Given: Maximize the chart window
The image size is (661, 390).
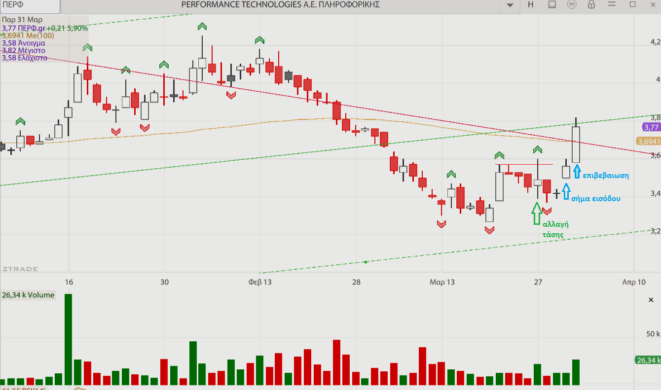Looking at the screenshot, I should click(x=633, y=4).
